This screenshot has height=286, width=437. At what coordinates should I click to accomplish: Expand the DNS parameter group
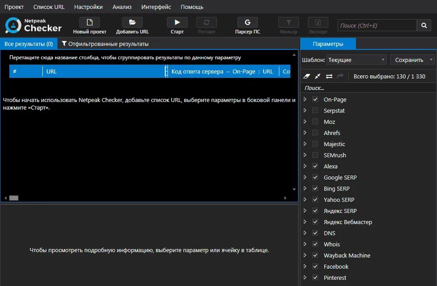(305, 233)
